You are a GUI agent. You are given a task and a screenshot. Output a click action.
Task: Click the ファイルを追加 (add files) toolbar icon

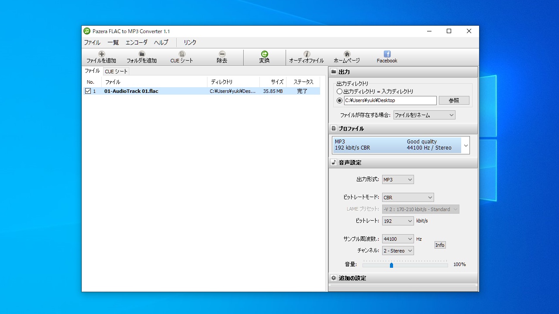point(101,54)
